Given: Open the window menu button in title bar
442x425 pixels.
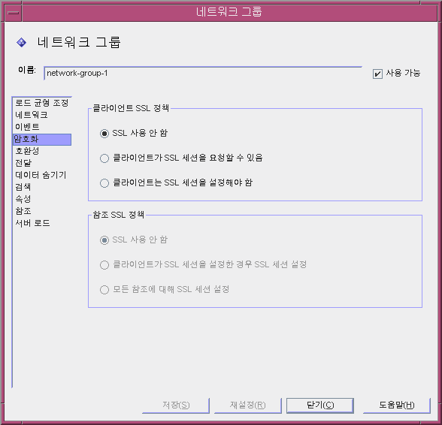Looking at the screenshot, I should point(14,13).
